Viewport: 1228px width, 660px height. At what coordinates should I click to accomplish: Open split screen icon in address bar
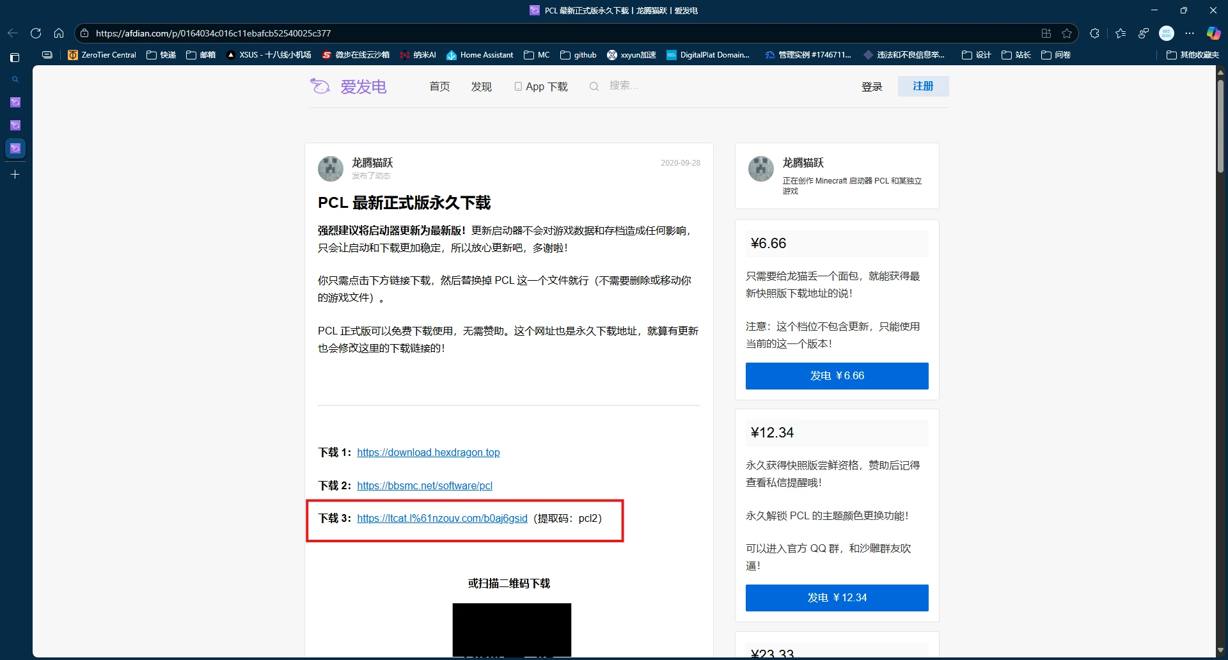pos(1046,33)
